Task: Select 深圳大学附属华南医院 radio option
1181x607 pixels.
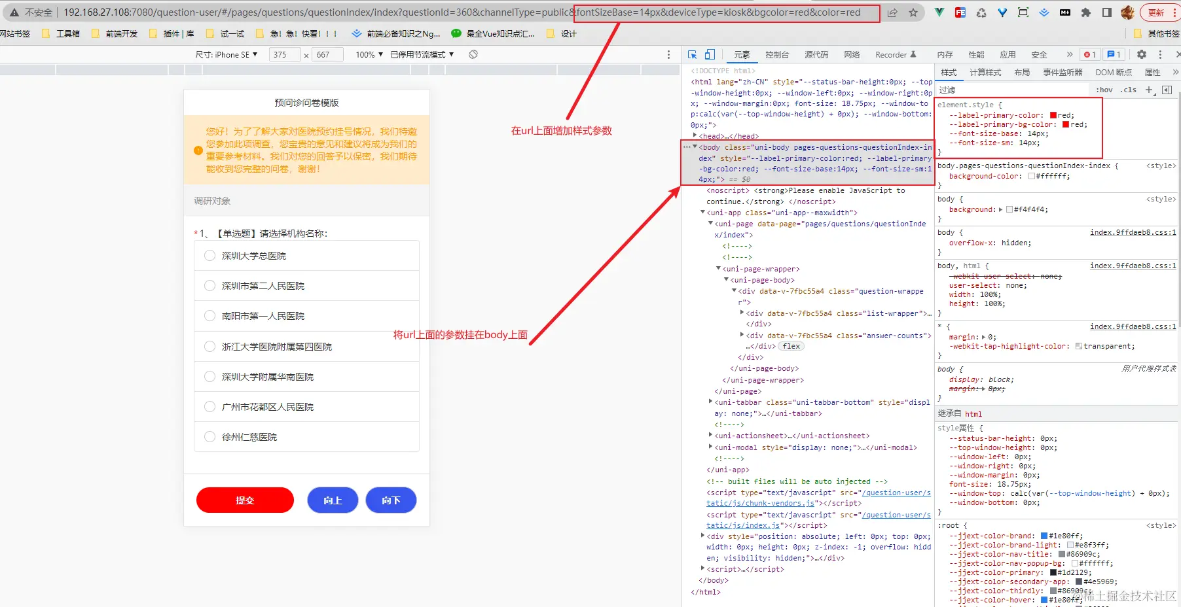Action: [210, 377]
